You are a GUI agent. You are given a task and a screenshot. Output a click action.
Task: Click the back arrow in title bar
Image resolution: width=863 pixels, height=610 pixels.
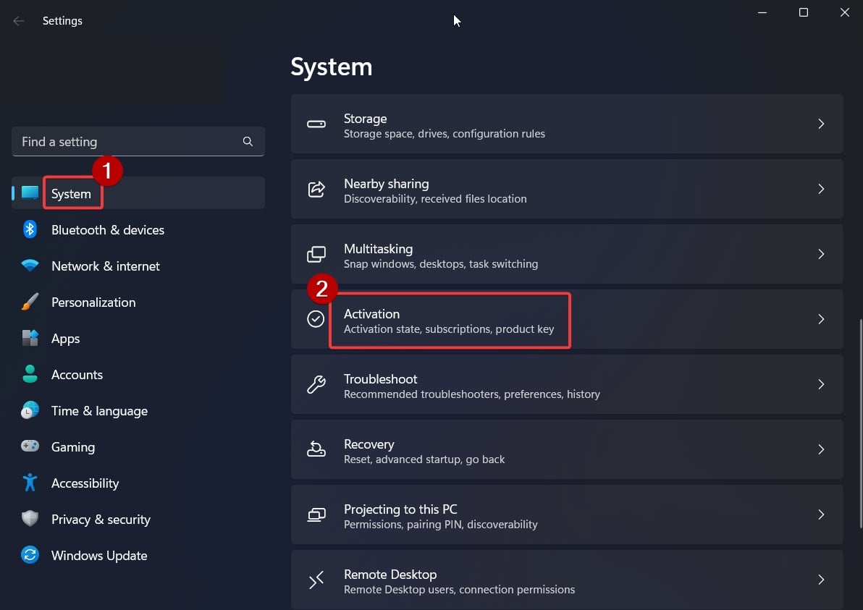point(19,21)
